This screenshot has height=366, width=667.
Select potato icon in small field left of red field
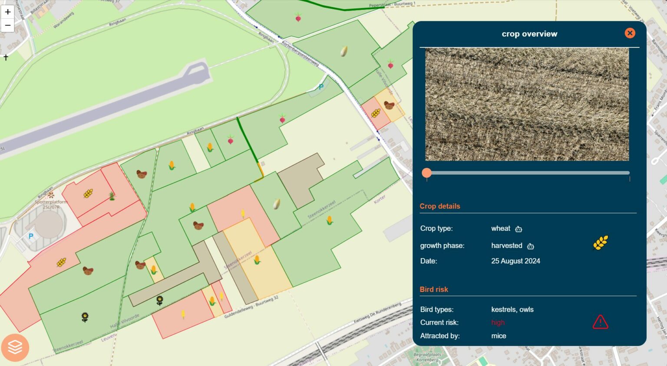[198, 225]
